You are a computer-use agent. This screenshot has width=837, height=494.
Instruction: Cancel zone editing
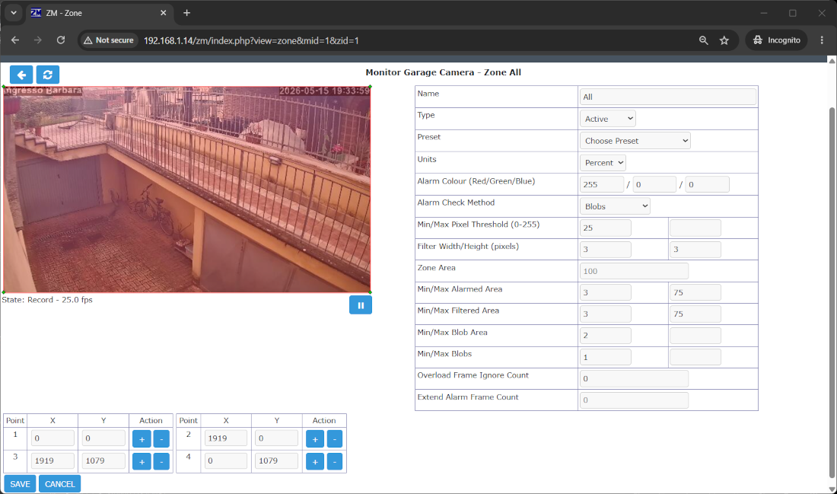coord(60,484)
